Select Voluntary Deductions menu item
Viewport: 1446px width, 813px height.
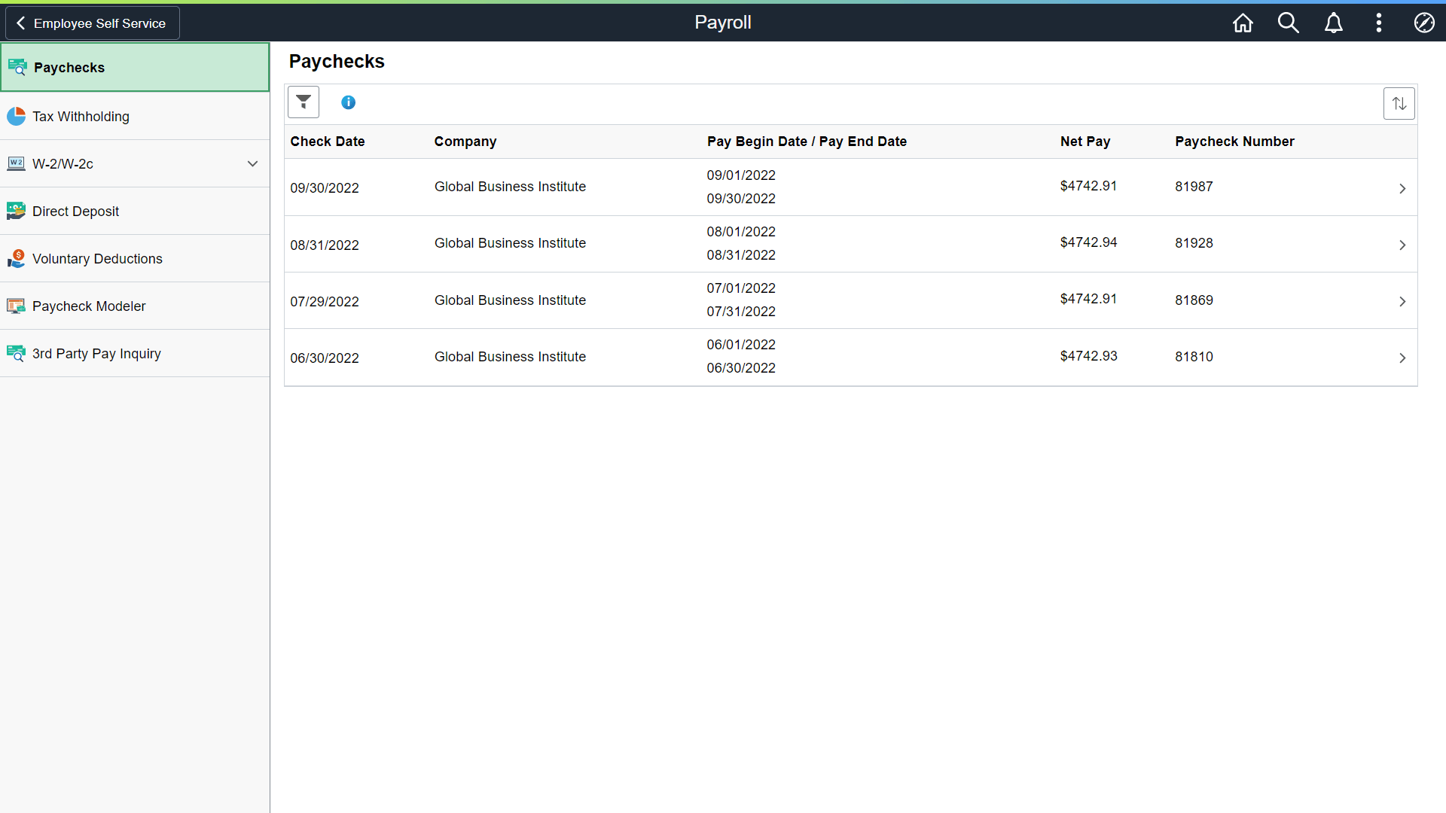pyautogui.click(x=97, y=259)
